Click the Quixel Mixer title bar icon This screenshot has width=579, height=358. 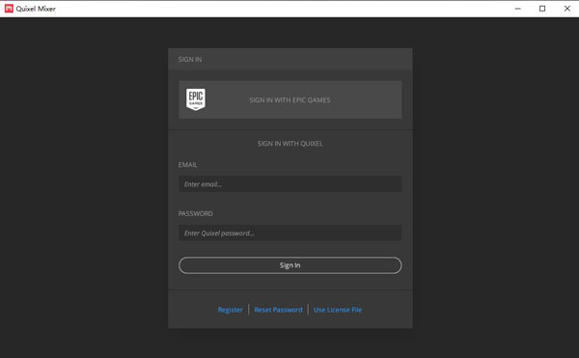(x=9, y=9)
